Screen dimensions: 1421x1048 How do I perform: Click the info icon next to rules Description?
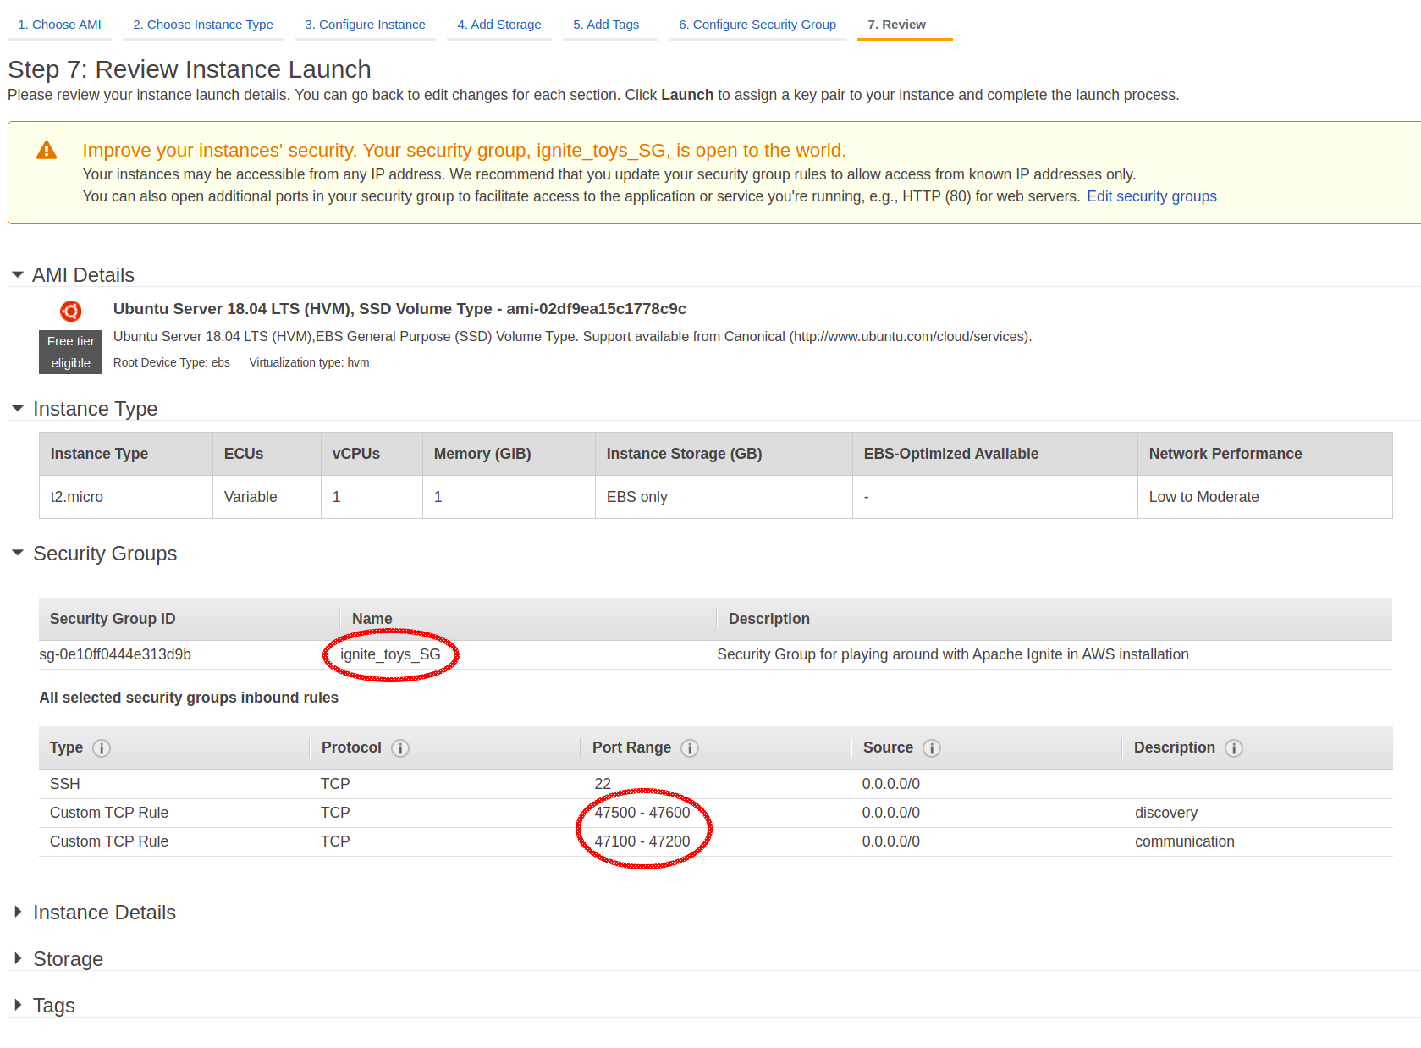click(1234, 748)
